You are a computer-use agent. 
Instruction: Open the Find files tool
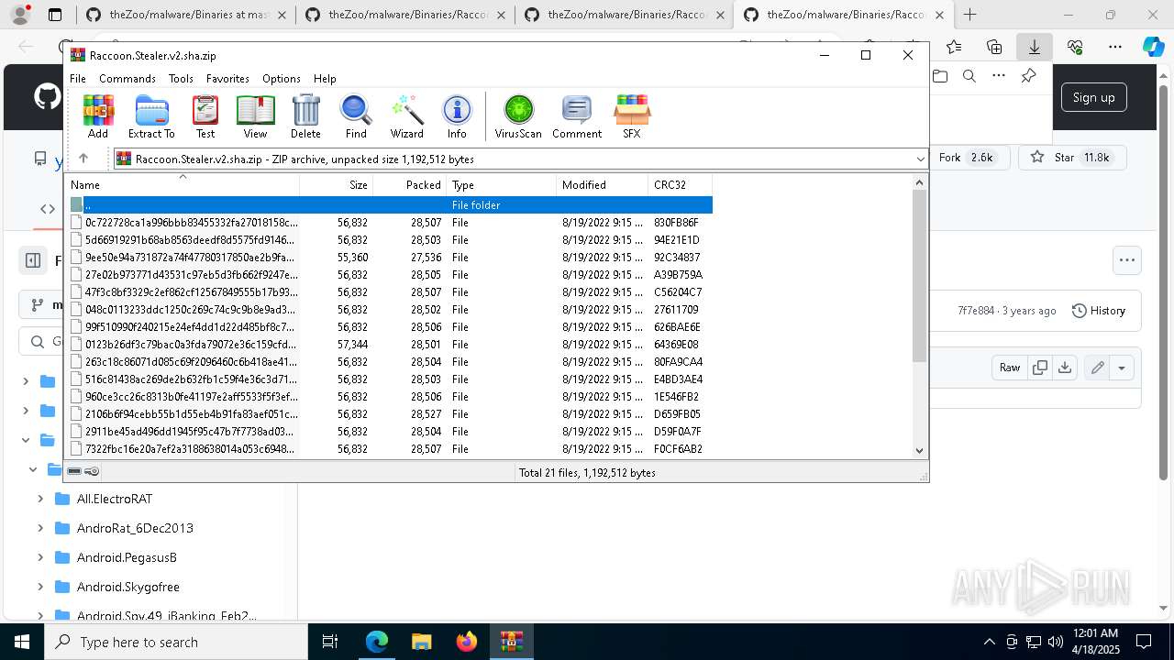[356, 116]
